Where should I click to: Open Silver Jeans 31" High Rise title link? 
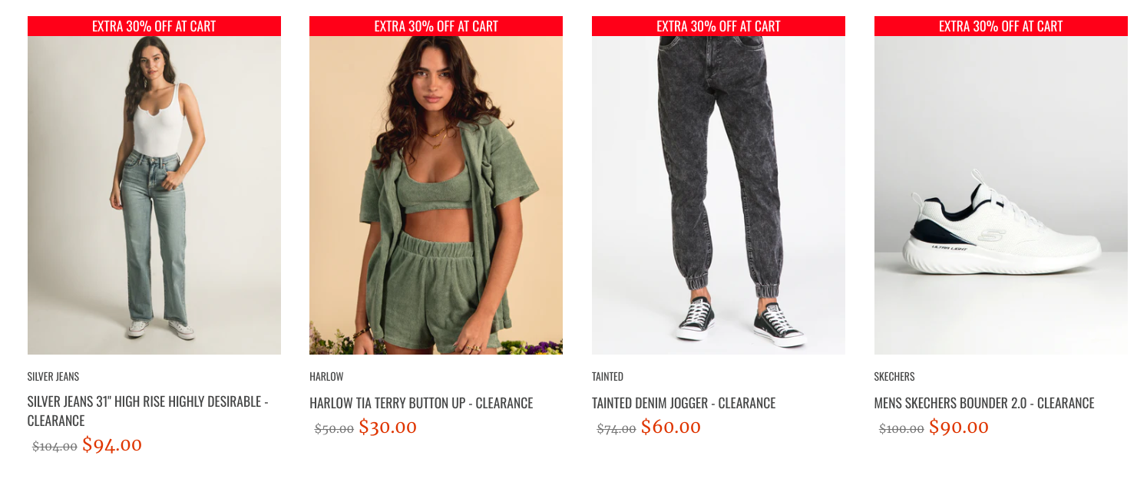point(148,411)
